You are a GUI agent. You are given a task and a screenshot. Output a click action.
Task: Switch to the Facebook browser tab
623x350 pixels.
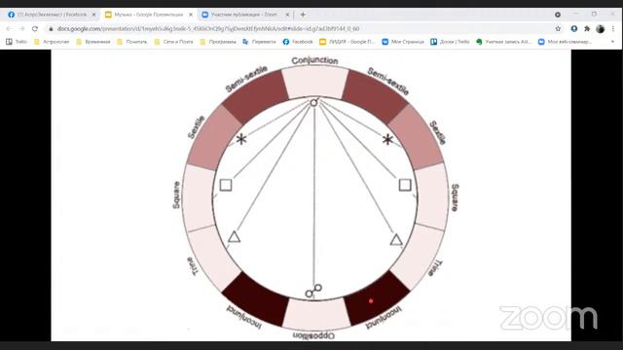click(52, 15)
